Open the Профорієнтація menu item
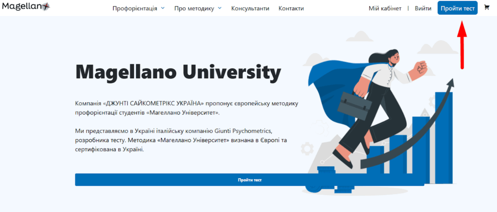This screenshot has width=497, height=212. point(135,9)
